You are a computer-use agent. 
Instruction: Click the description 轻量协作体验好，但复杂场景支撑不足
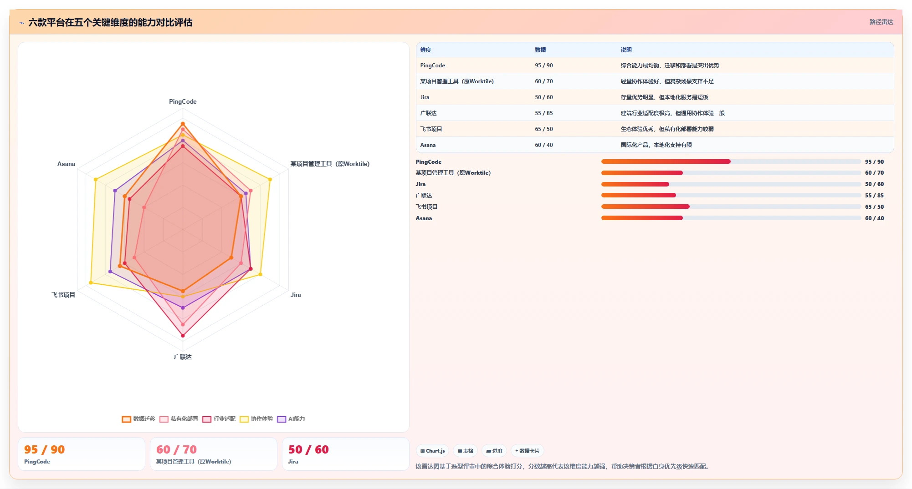(x=667, y=81)
